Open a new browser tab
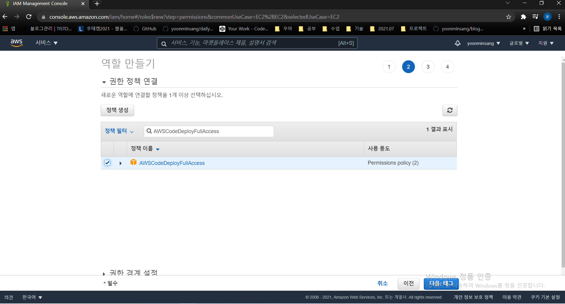 pos(97,4)
